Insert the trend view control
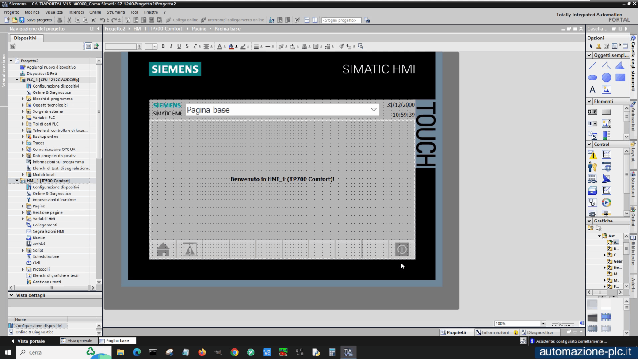 coord(606,154)
